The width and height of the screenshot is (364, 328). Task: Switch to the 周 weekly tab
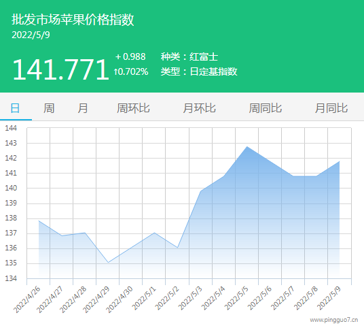point(49,108)
